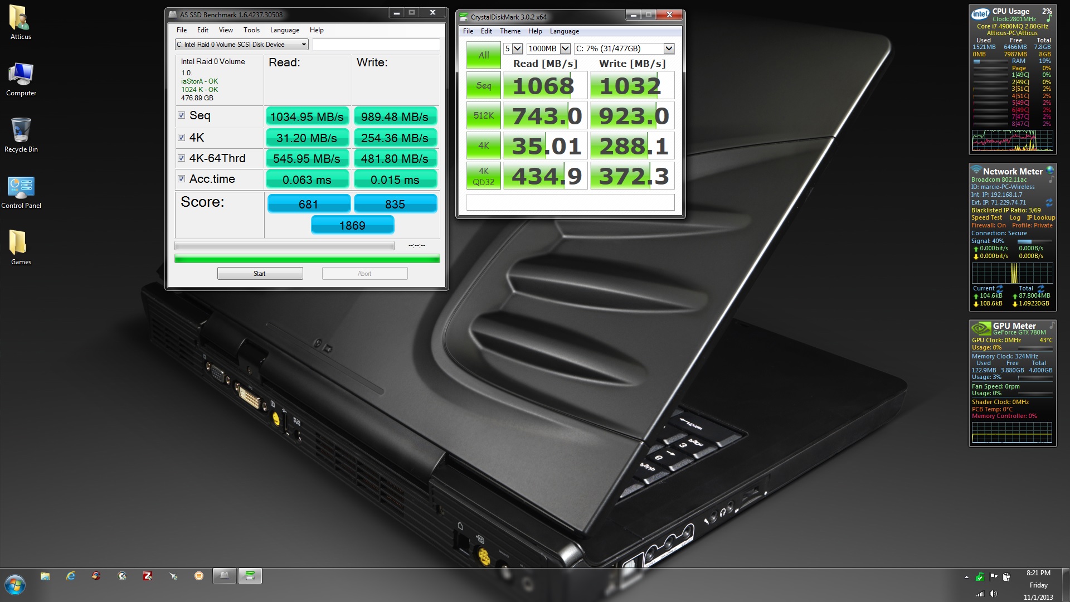
Task: Click Start button in AS SSD Benchmark
Action: [260, 274]
